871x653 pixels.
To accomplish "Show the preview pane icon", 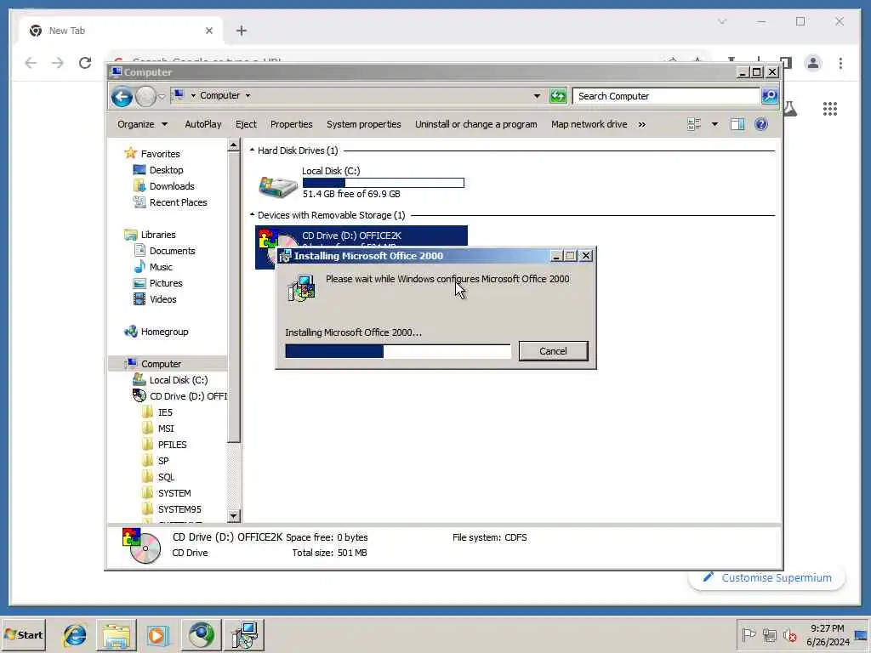I will (737, 124).
